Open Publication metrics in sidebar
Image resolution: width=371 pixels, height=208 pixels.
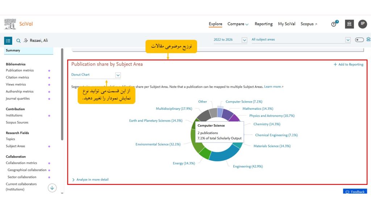[20, 70]
